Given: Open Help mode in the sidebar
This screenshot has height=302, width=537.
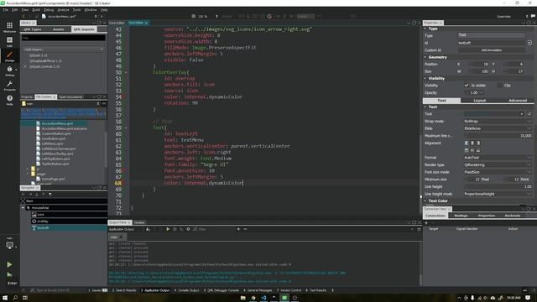Looking at the screenshot, I should tap(9, 100).
